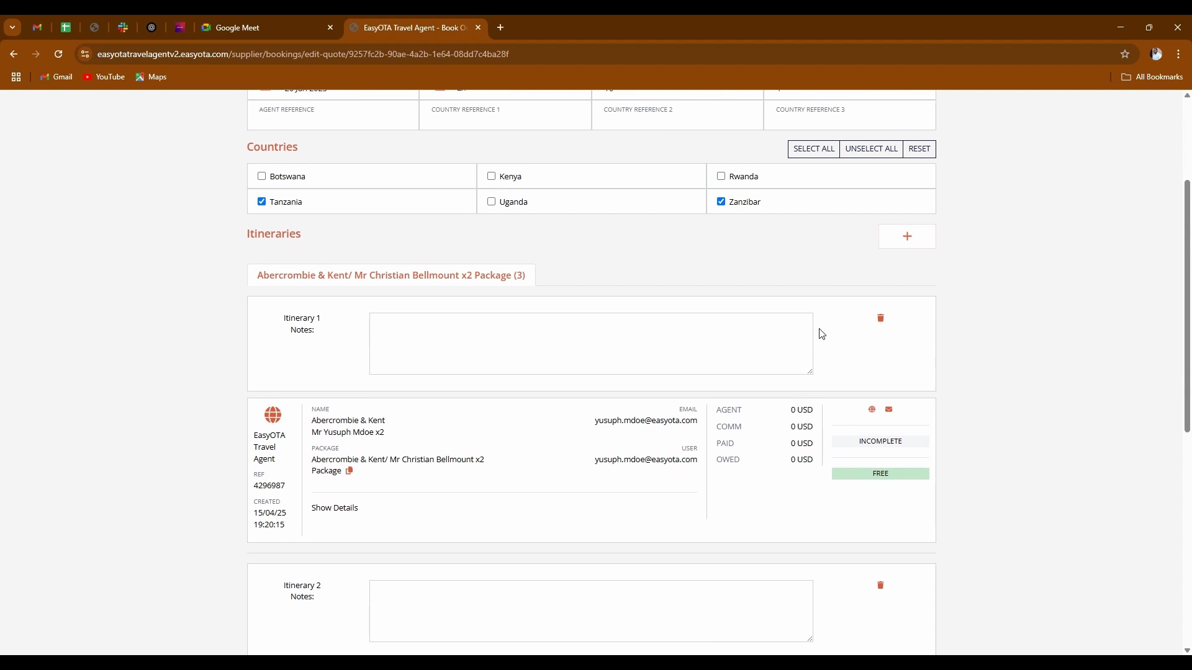The width and height of the screenshot is (1192, 670).
Task: Open the pinned green spreadsheet tab
Action: (66, 28)
